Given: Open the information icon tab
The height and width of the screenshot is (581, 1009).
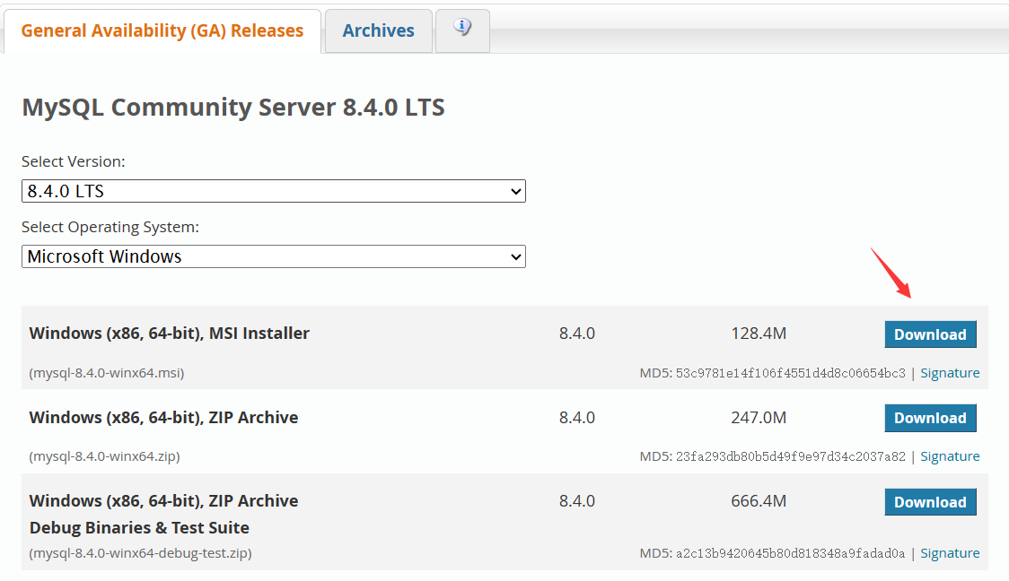Looking at the screenshot, I should [x=462, y=29].
